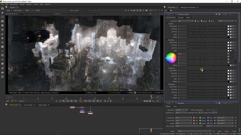
Task: Select the Views nodes eye icon
Action: [3, 60]
